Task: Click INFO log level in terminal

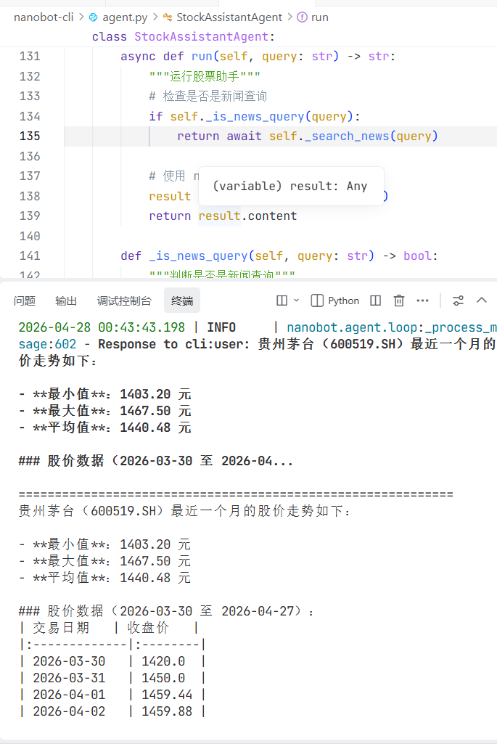Action: coord(221,327)
